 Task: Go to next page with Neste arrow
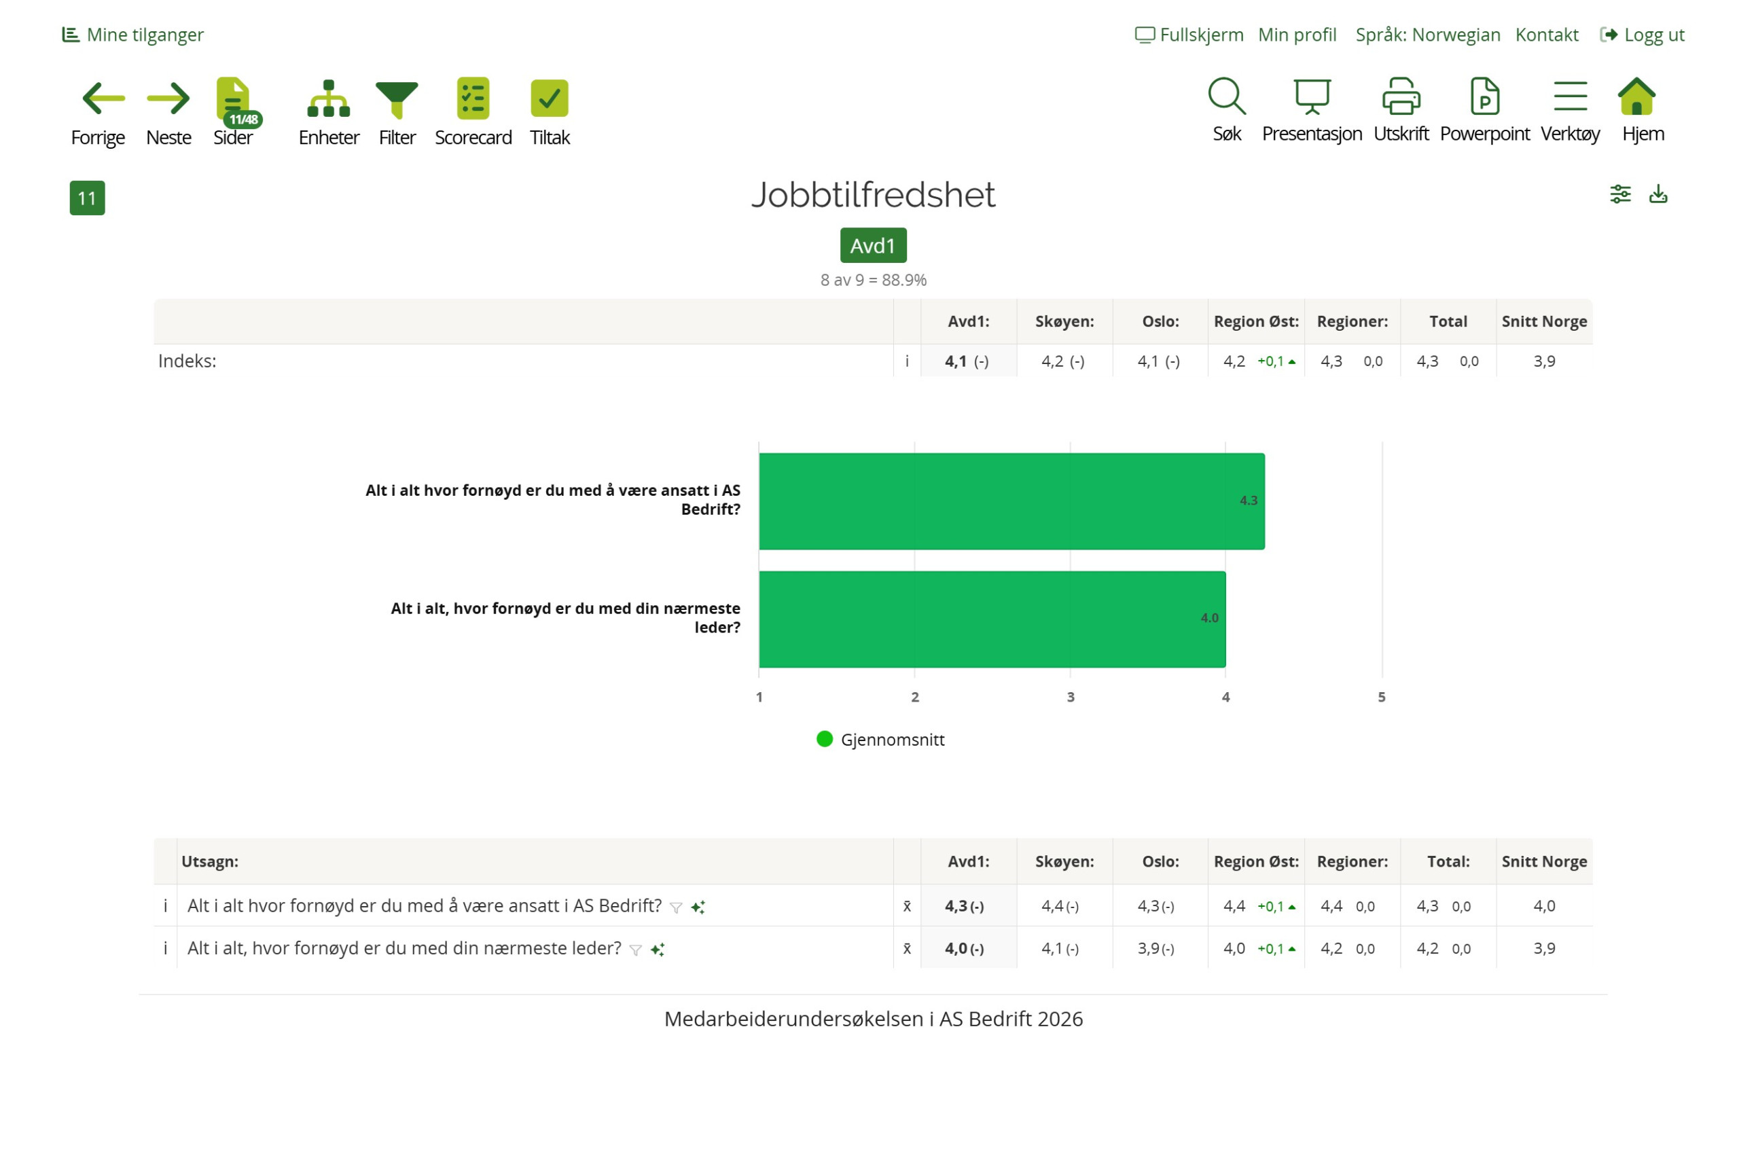click(x=168, y=98)
